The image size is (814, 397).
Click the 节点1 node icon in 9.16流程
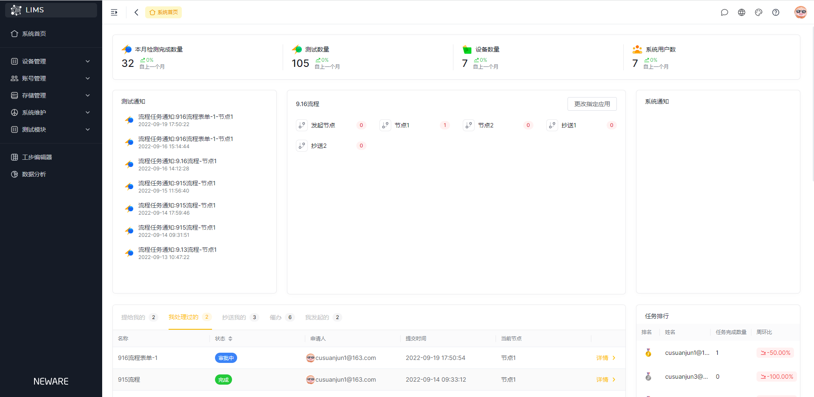click(385, 125)
